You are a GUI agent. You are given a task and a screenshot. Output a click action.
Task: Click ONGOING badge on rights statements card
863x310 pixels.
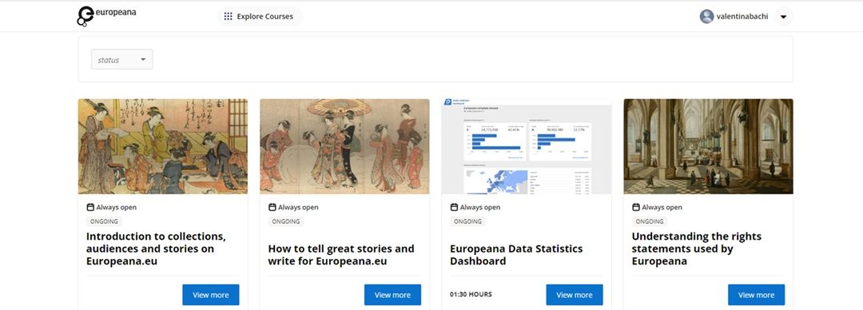click(650, 221)
